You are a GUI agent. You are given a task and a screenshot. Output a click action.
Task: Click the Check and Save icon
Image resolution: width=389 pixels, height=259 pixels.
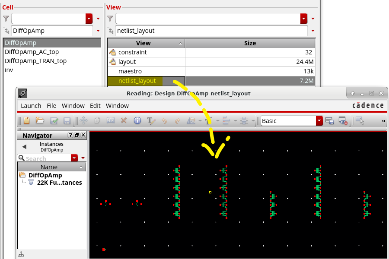click(54, 121)
